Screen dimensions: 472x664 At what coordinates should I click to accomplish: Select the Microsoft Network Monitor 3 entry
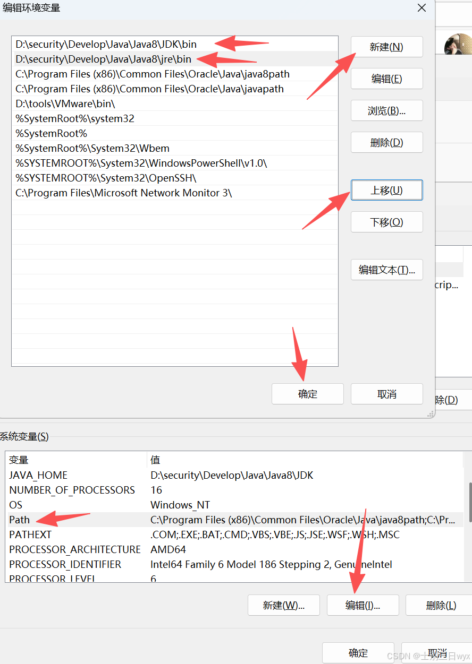[x=175, y=193]
